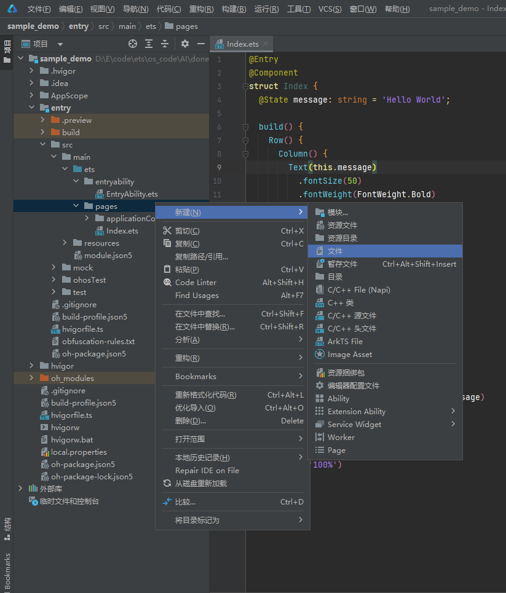This screenshot has width=506, height=593.
Task: Click the Page list icon
Action: point(320,450)
